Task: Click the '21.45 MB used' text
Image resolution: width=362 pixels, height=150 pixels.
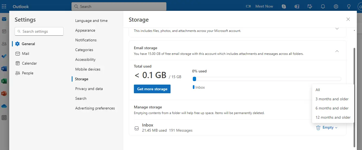Action: pos(154,130)
